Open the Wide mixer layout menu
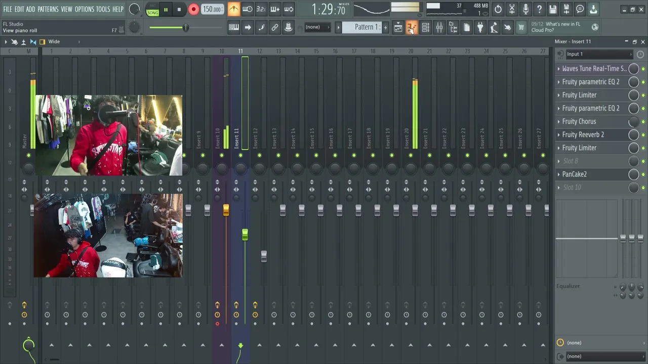 pyautogui.click(x=54, y=41)
